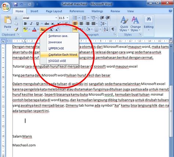174x157 pixels.
Task: Open Styles pane launcher
Action: coord(140,35)
